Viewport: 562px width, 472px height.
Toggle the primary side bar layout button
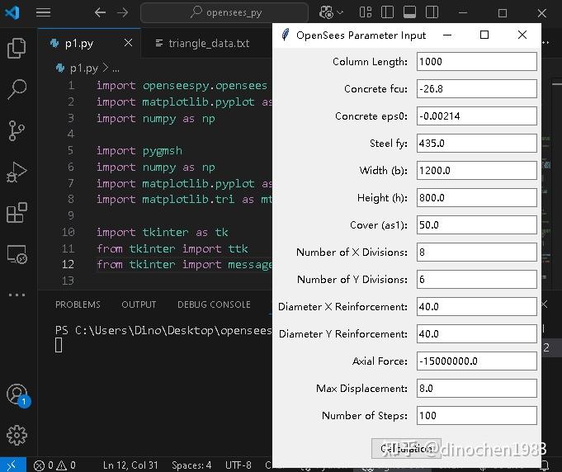[x=386, y=12]
